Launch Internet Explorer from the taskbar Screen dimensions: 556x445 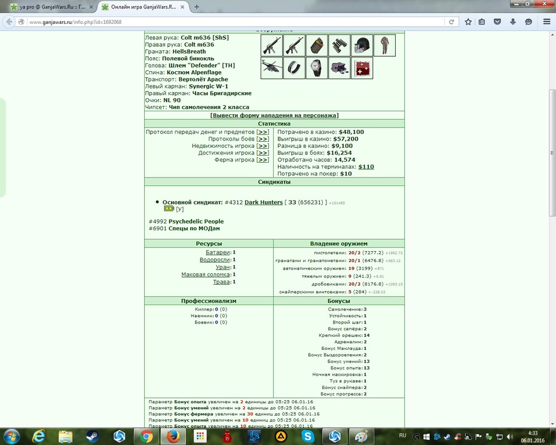point(38,436)
